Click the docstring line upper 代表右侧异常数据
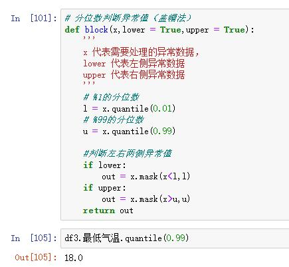This screenshot has width=289, height=267. [x=134, y=75]
